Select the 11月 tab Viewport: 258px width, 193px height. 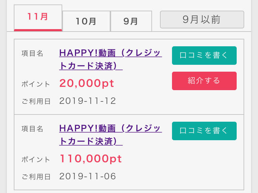38,17
